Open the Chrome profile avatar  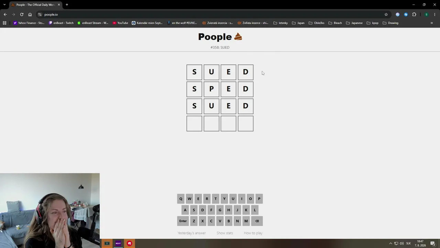[426, 14]
